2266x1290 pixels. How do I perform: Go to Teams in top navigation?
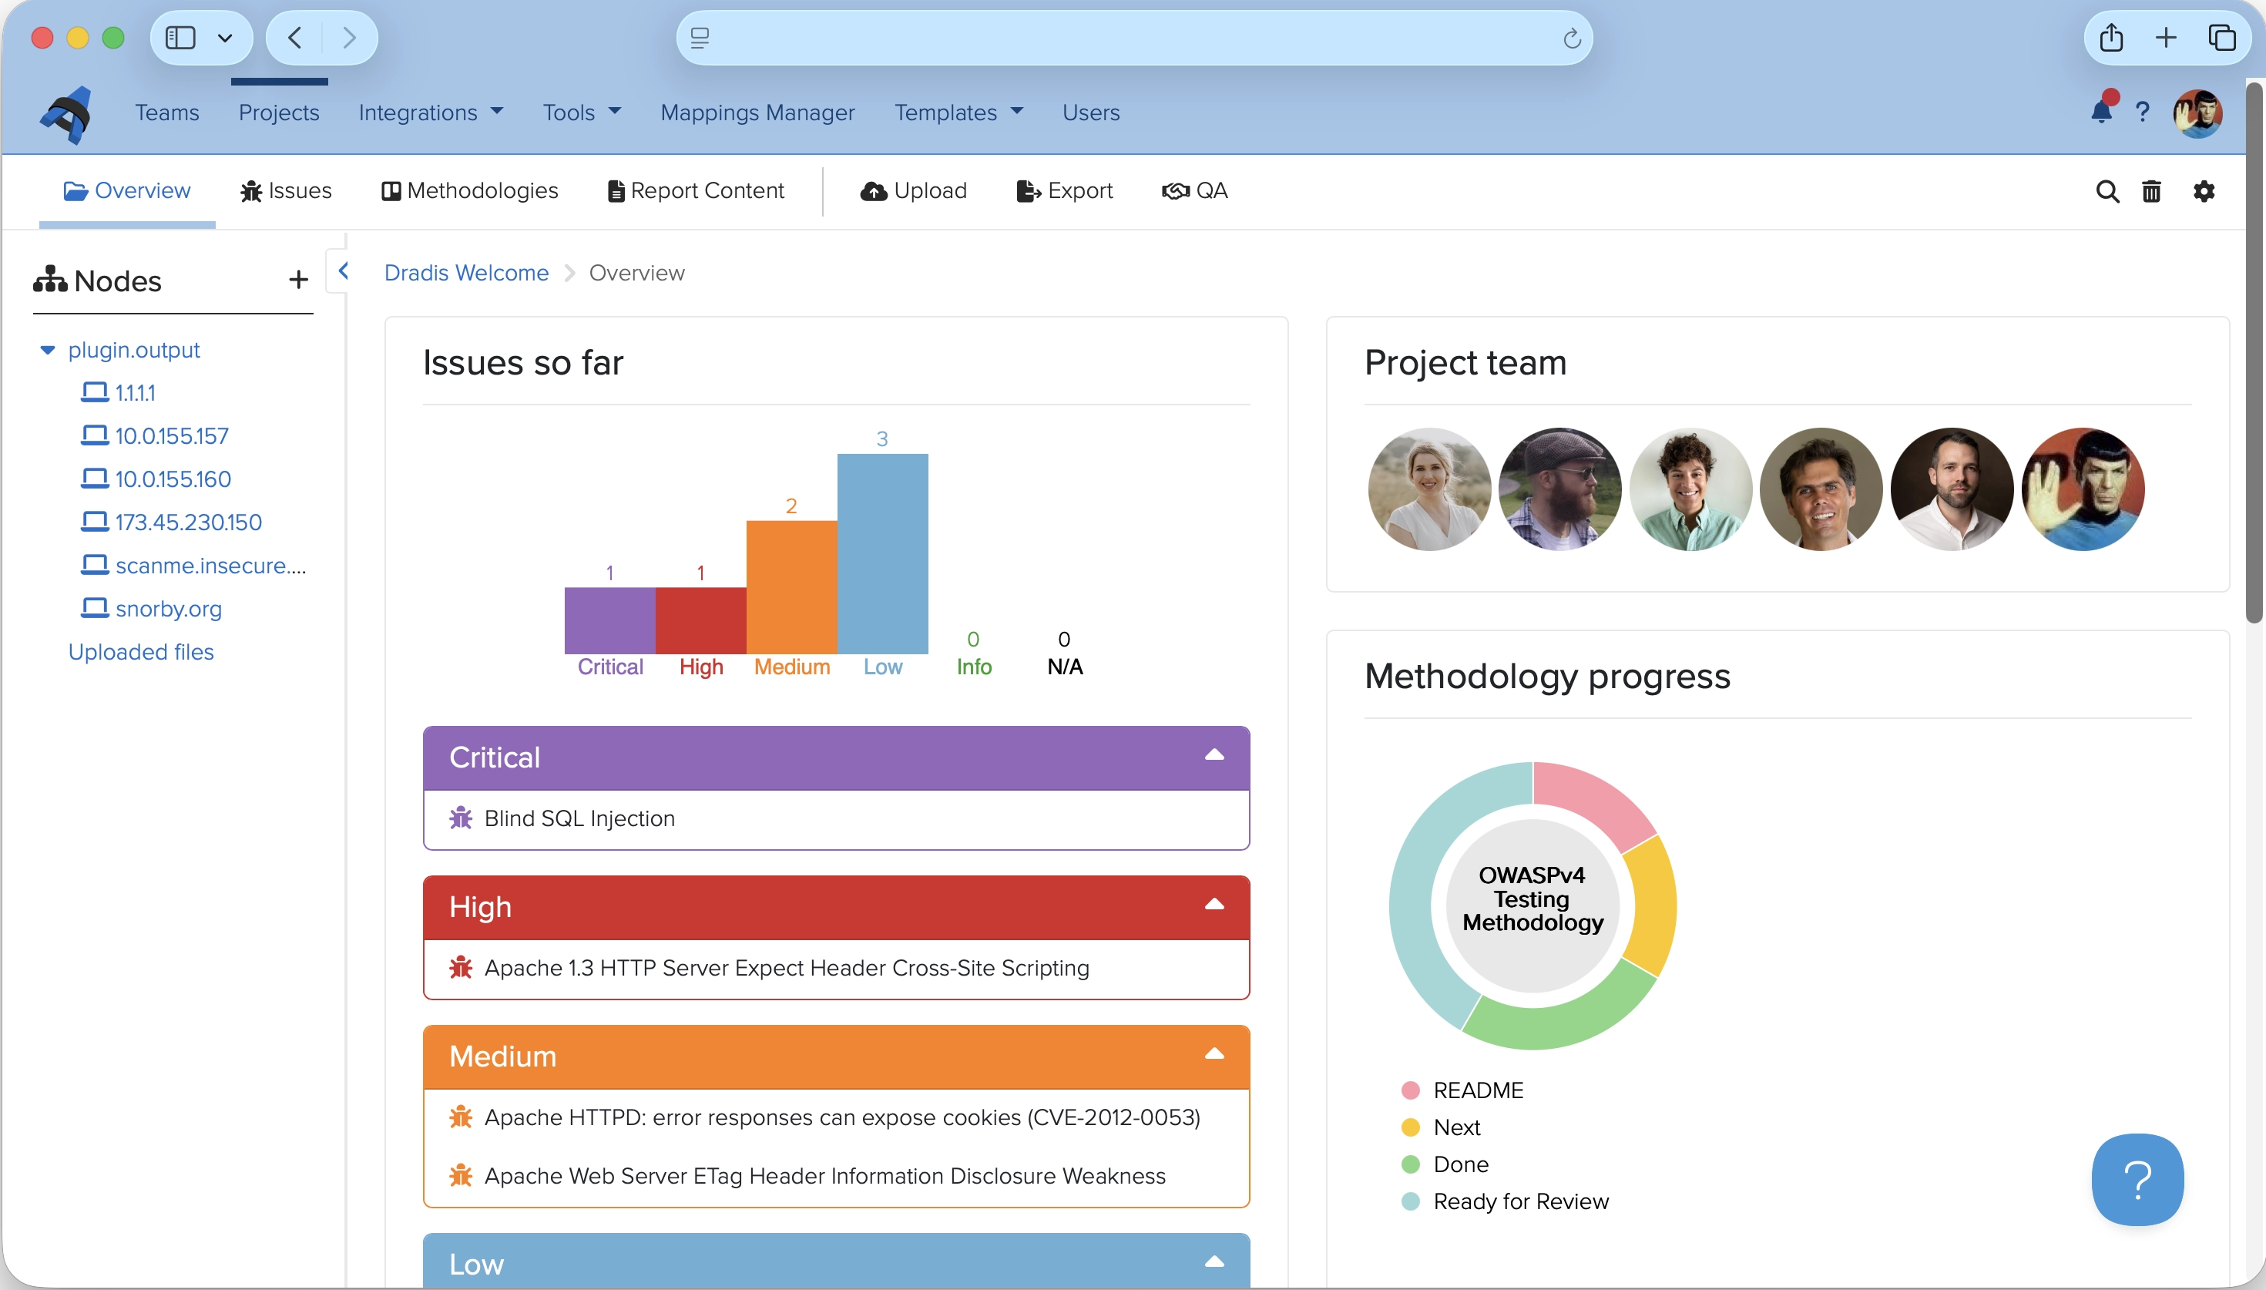[166, 113]
